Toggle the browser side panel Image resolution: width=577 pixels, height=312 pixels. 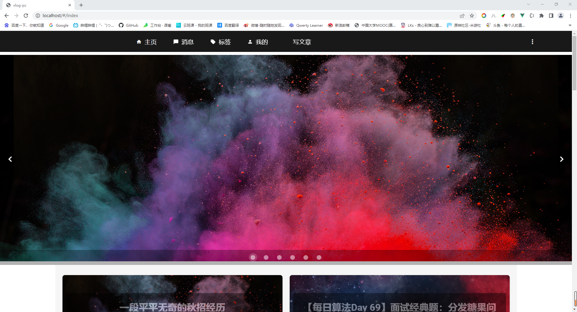(551, 16)
